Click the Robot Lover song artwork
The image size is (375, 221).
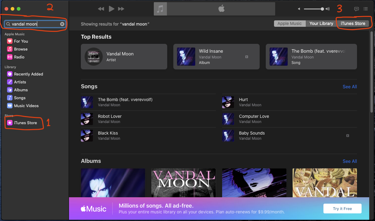87,119
